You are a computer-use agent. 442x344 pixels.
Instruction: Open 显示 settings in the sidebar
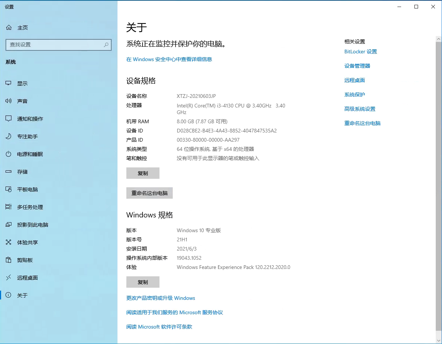[x=22, y=83]
